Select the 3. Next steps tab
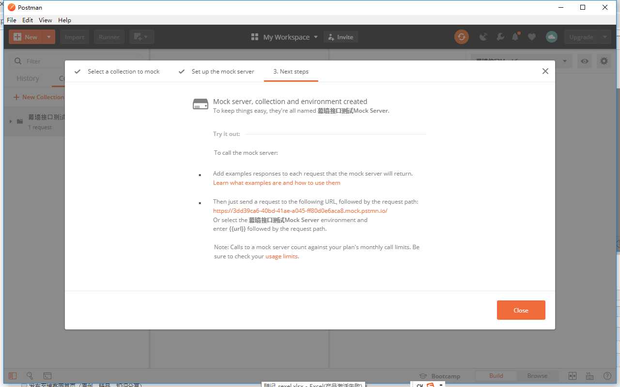The width and height of the screenshot is (620, 387). [x=291, y=72]
